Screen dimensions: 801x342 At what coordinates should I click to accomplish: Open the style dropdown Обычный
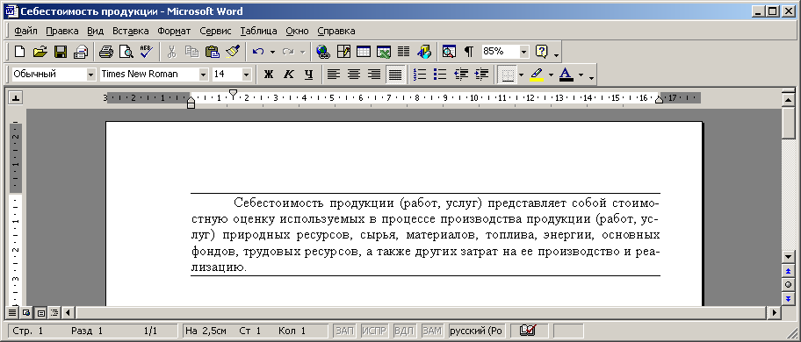click(x=91, y=75)
